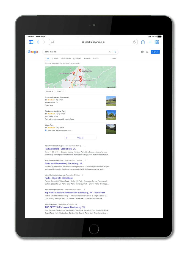Screen dimensions: 188x253
Task: Open Parks/Shelters | Blacksburg, VA link
Action: [x=60, y=149]
